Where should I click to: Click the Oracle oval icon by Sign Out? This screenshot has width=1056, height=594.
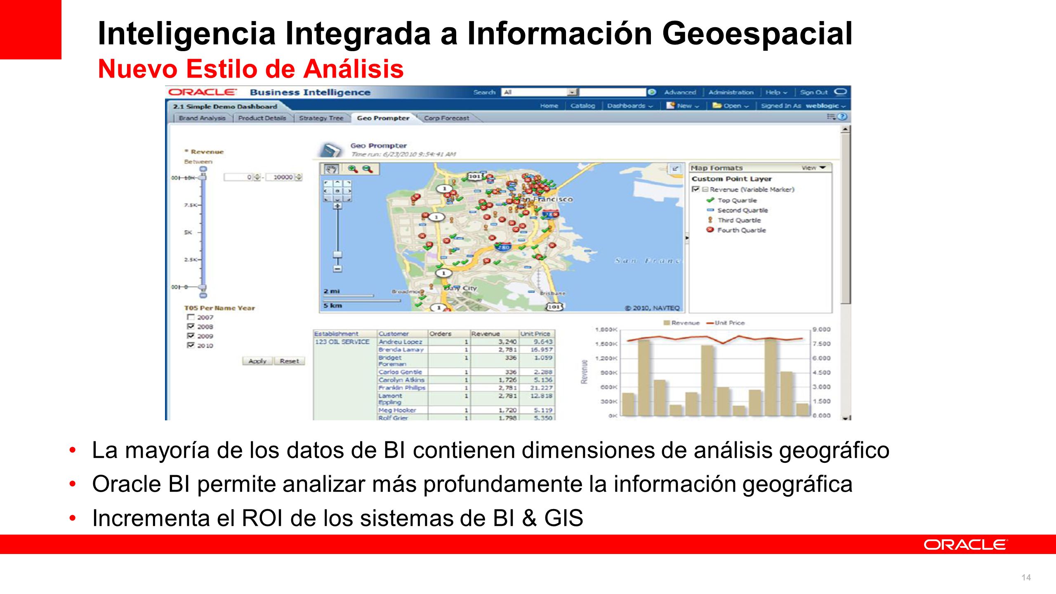click(840, 92)
